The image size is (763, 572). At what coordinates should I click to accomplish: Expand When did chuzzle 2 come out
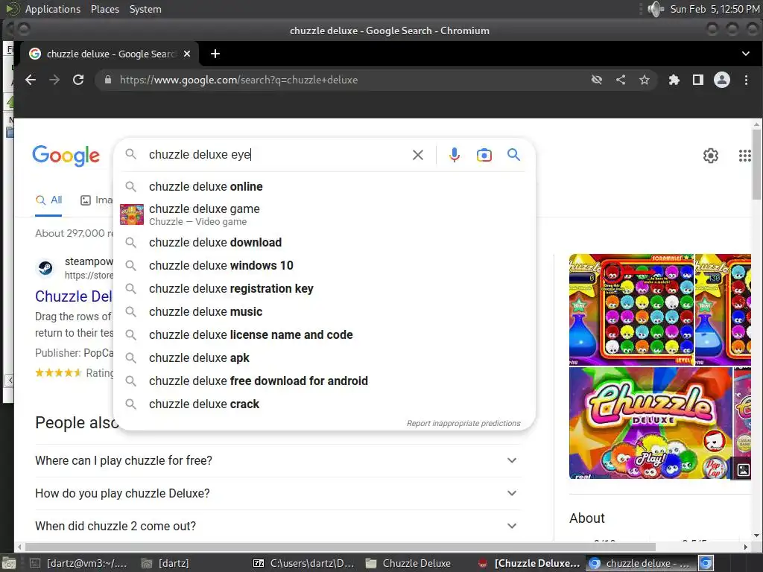[277, 526]
